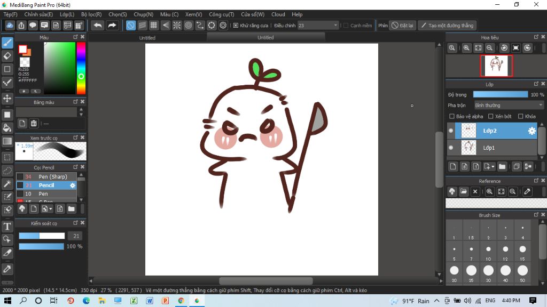547x307 pixels.
Task: Delete the palette color with the trash icon
Action: [x=34, y=123]
